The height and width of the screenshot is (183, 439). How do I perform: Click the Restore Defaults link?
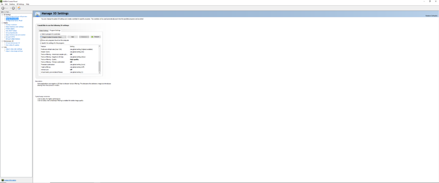[432, 16]
